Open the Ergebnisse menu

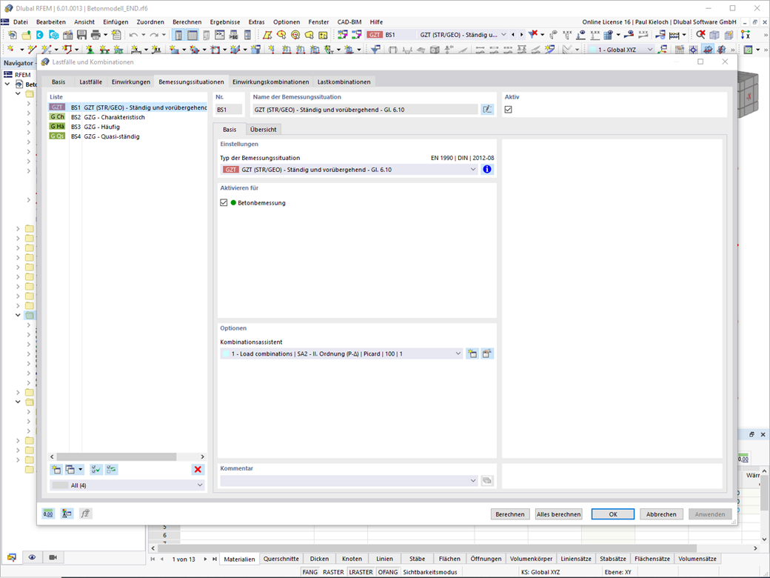225,22
